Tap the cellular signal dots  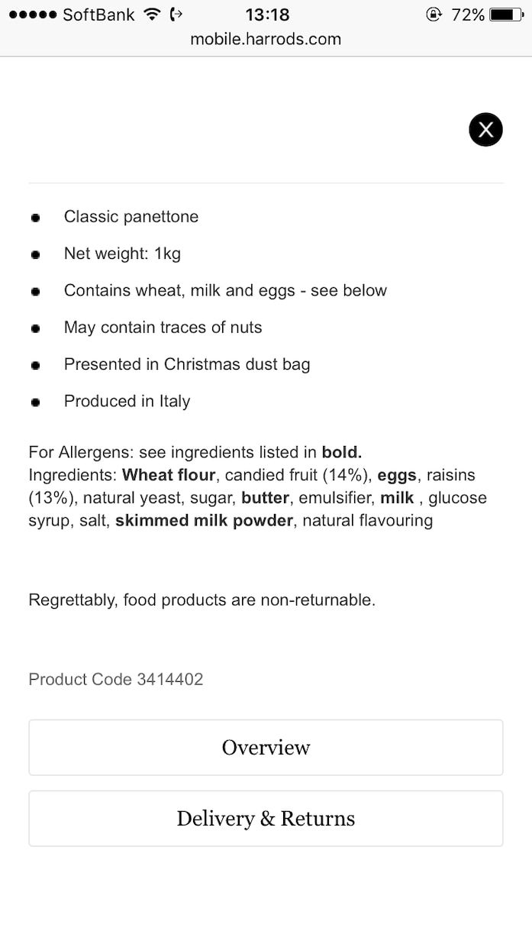(33, 15)
